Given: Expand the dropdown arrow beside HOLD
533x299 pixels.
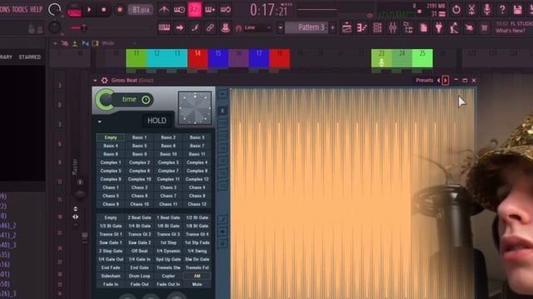Looking at the screenshot, I should (x=100, y=121).
